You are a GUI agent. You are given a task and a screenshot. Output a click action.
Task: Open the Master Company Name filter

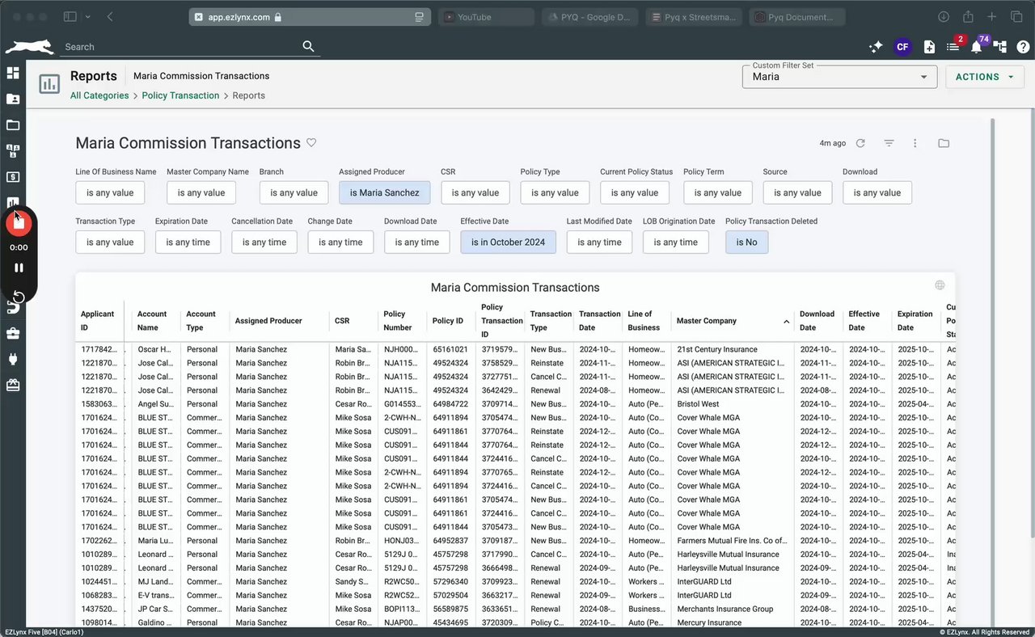point(201,192)
